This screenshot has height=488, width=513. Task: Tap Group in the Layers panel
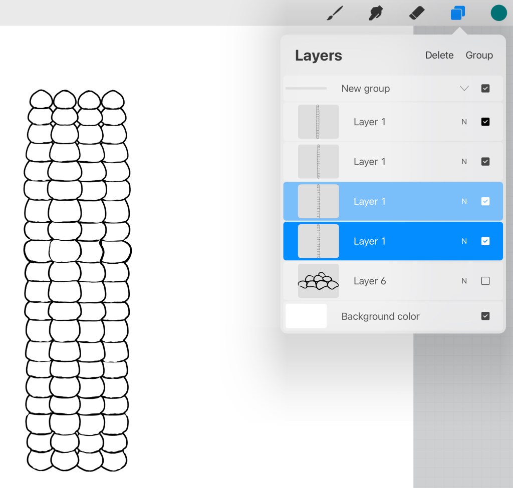(x=479, y=55)
